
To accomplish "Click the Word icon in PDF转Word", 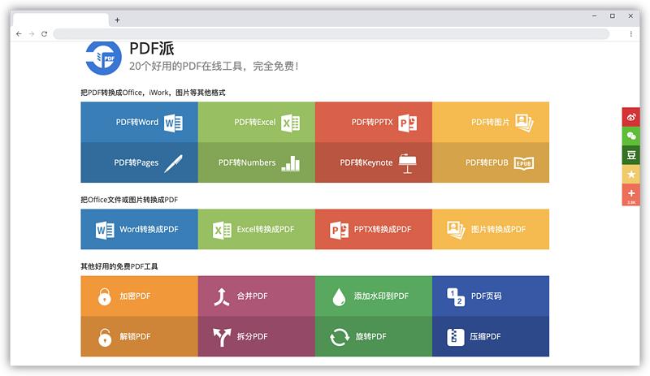I will pyautogui.click(x=173, y=123).
